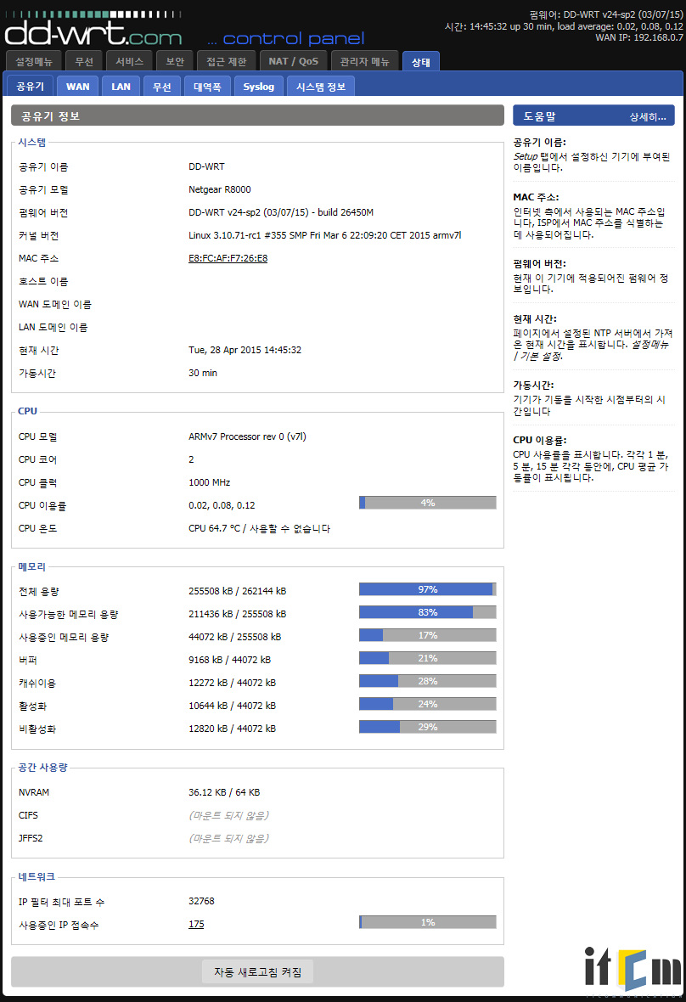Viewport: 686px width, 1002px height.
Task: Switch to the WAN sub-tab
Action: pyautogui.click(x=78, y=87)
